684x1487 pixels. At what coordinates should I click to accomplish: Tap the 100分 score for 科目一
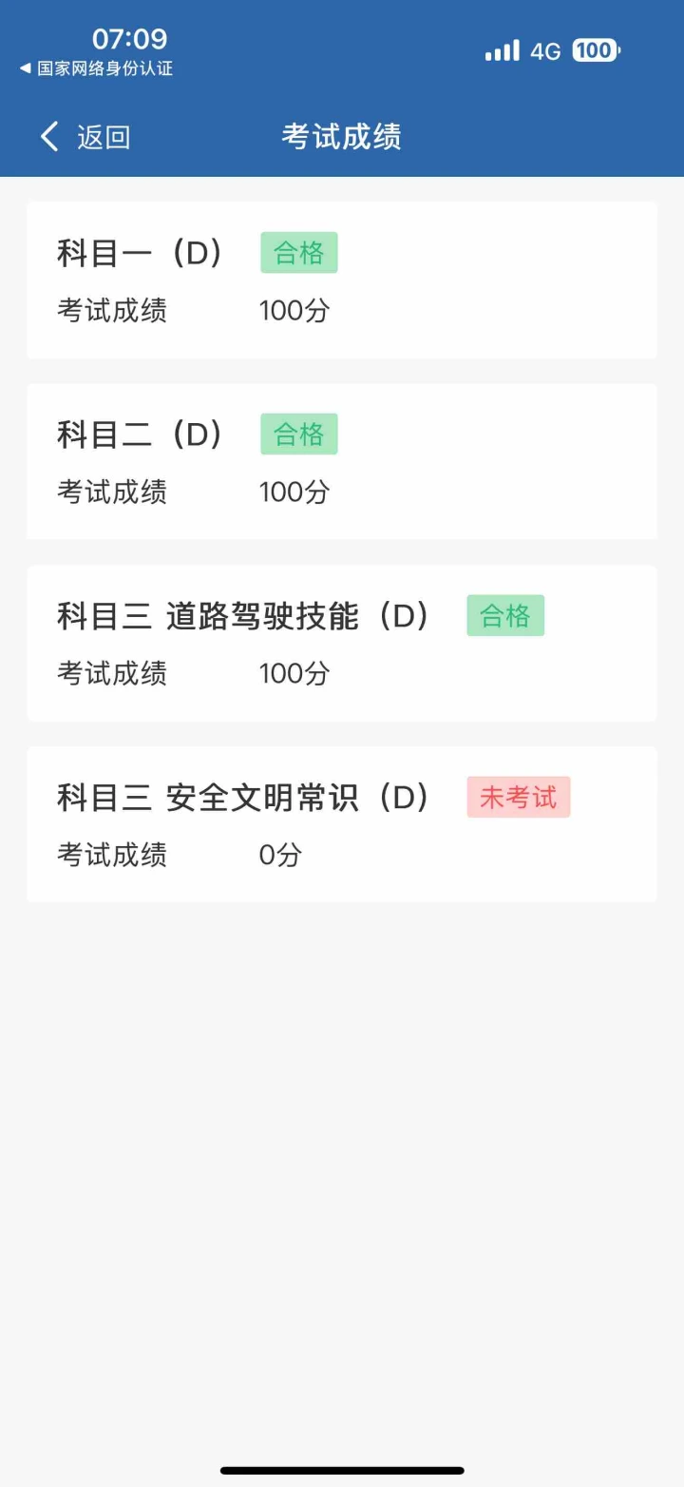(x=294, y=311)
